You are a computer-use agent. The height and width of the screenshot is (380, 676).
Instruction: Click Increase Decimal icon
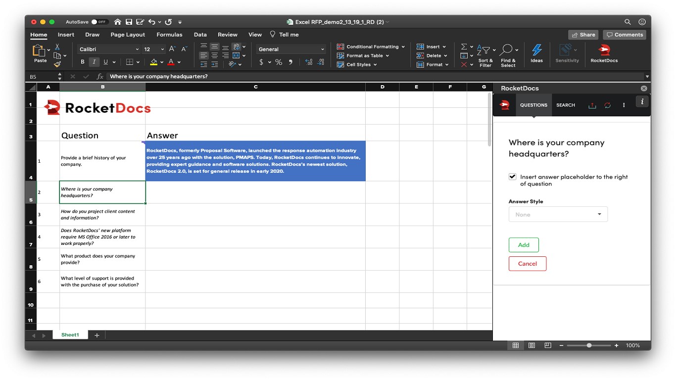click(x=309, y=62)
